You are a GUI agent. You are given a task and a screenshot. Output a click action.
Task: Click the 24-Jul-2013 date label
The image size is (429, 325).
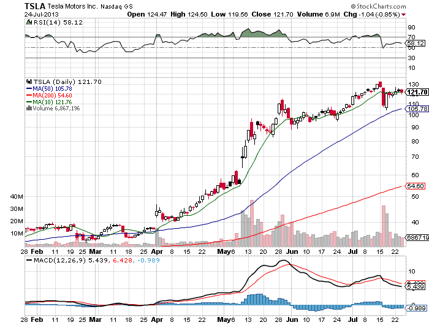(x=41, y=14)
